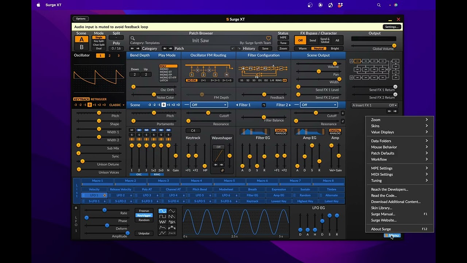Click the Filter EG envelope shape display

click(255, 132)
